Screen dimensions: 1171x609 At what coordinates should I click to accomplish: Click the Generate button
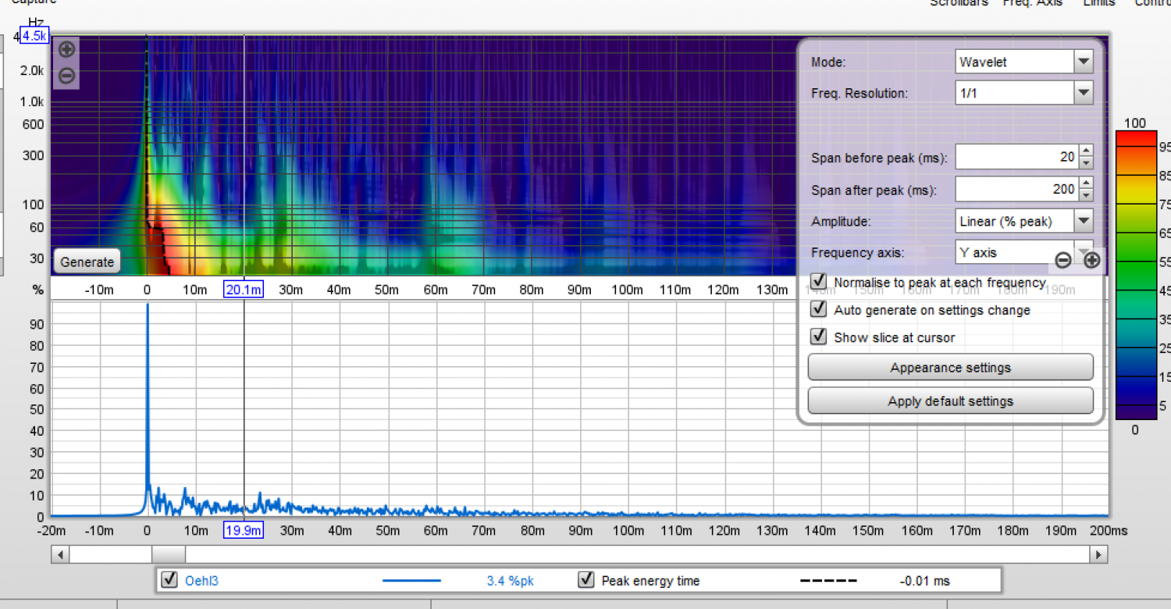click(87, 262)
